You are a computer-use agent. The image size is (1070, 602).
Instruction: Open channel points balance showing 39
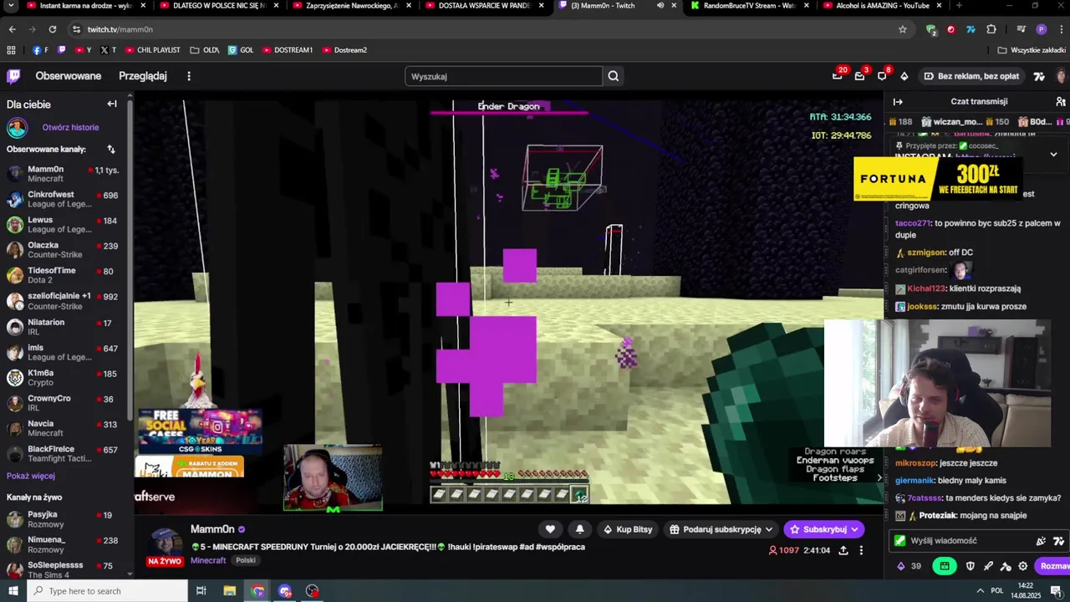tap(909, 566)
